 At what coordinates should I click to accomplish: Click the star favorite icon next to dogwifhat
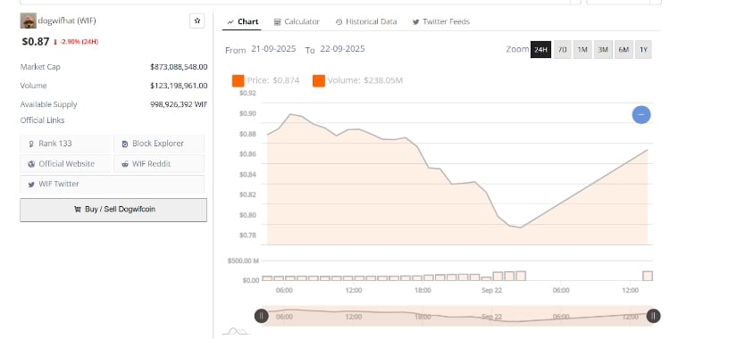(197, 21)
